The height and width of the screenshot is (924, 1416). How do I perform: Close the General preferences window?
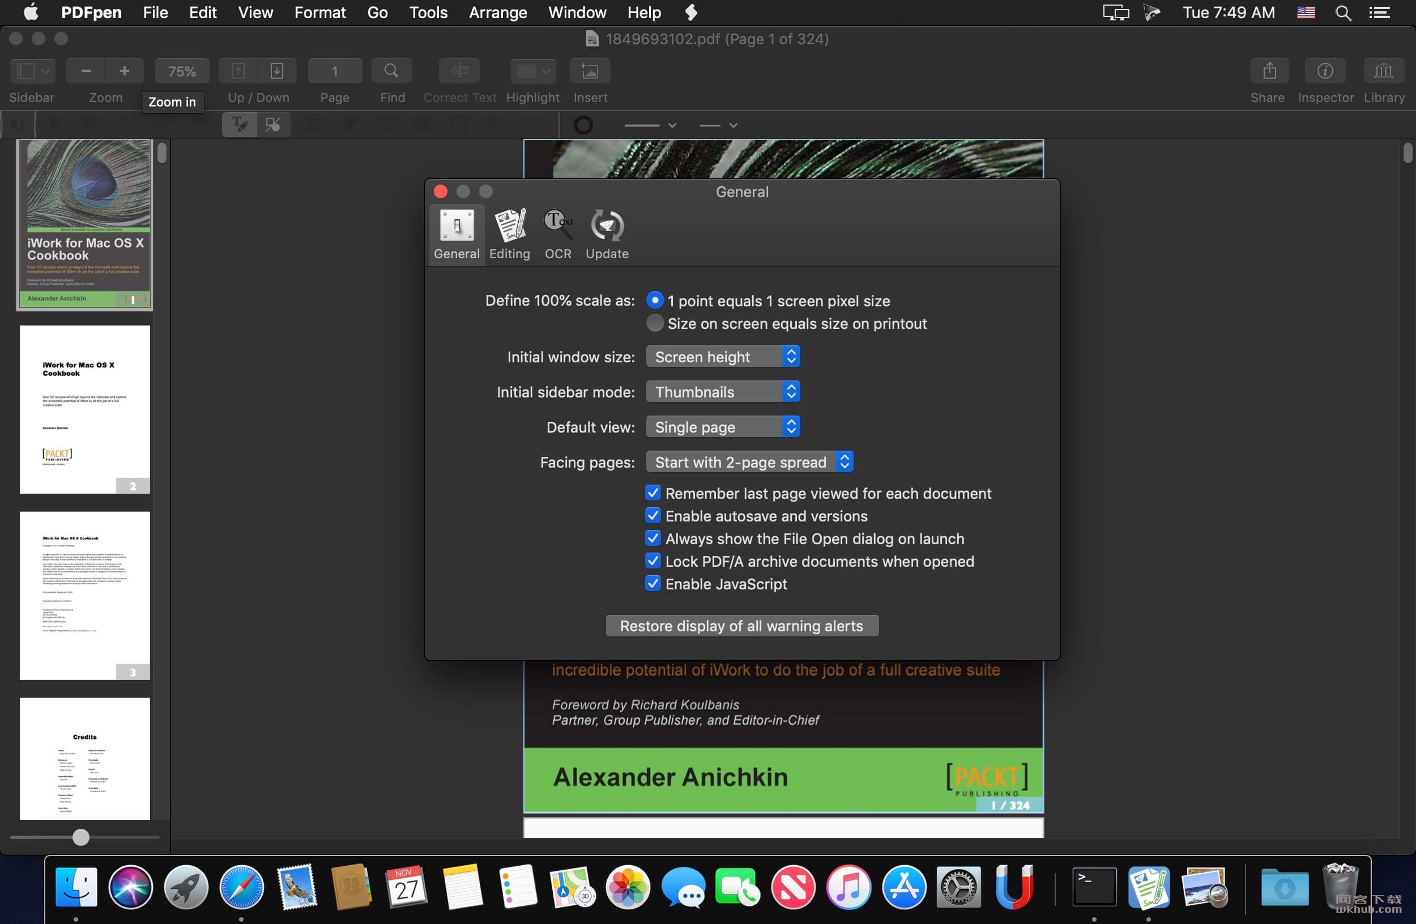[x=440, y=191]
